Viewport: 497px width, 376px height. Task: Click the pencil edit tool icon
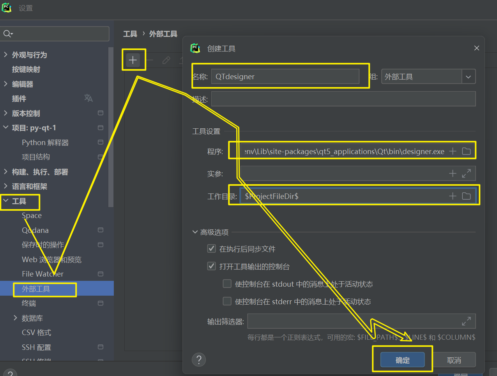tap(166, 60)
